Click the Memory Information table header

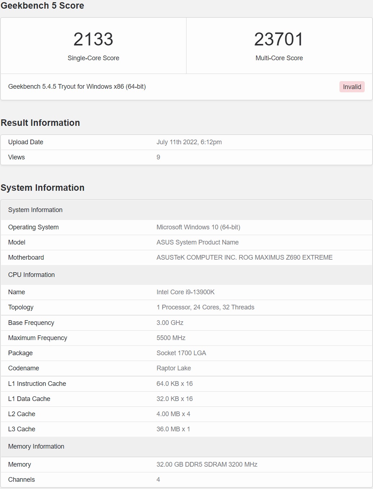click(186, 446)
